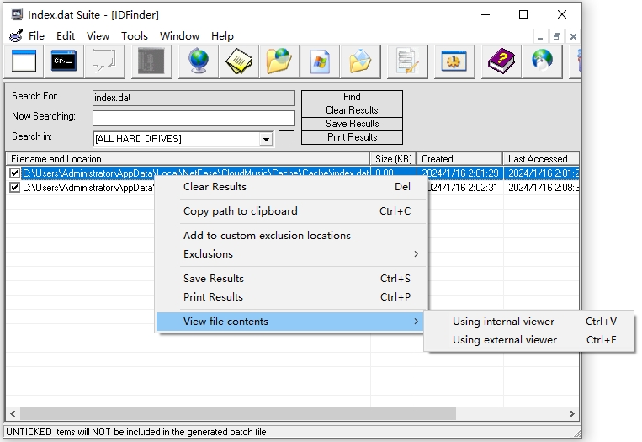Click the Save Results button
642x442 pixels.
pyautogui.click(x=352, y=124)
